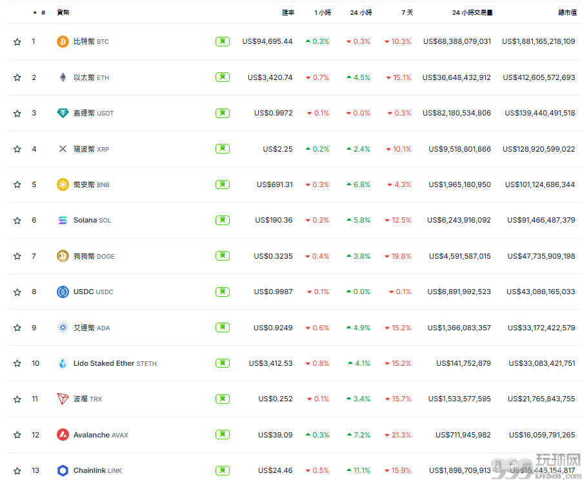Click the Cardano ADA dotted logo
The width and height of the screenshot is (582, 480).
[63, 328]
